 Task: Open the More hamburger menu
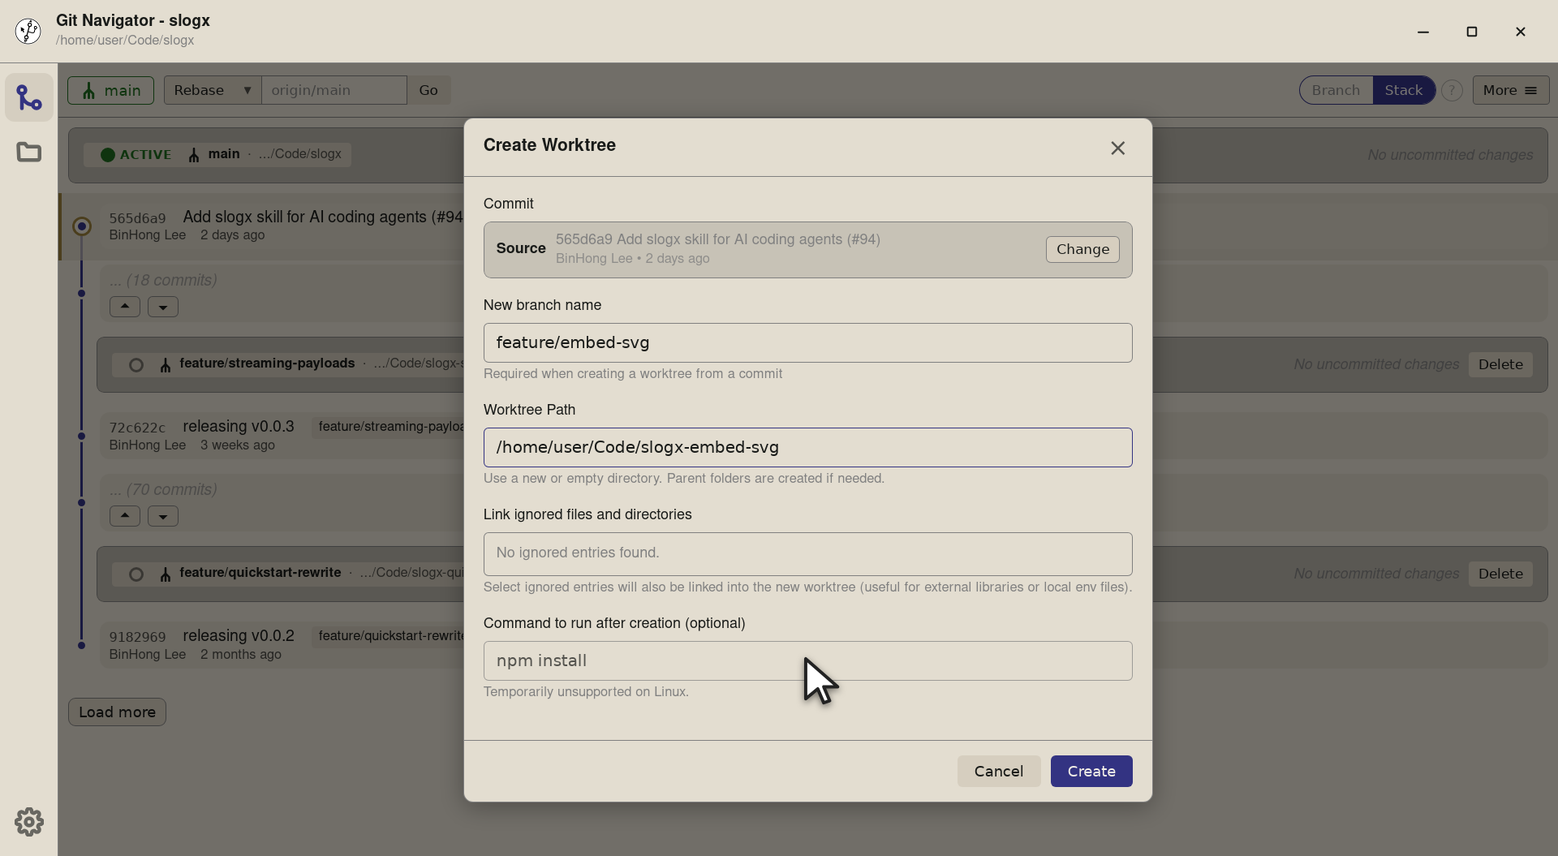tap(1510, 90)
